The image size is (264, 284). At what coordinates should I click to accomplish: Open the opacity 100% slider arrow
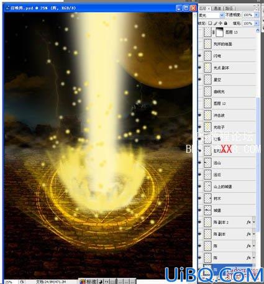(x=257, y=15)
